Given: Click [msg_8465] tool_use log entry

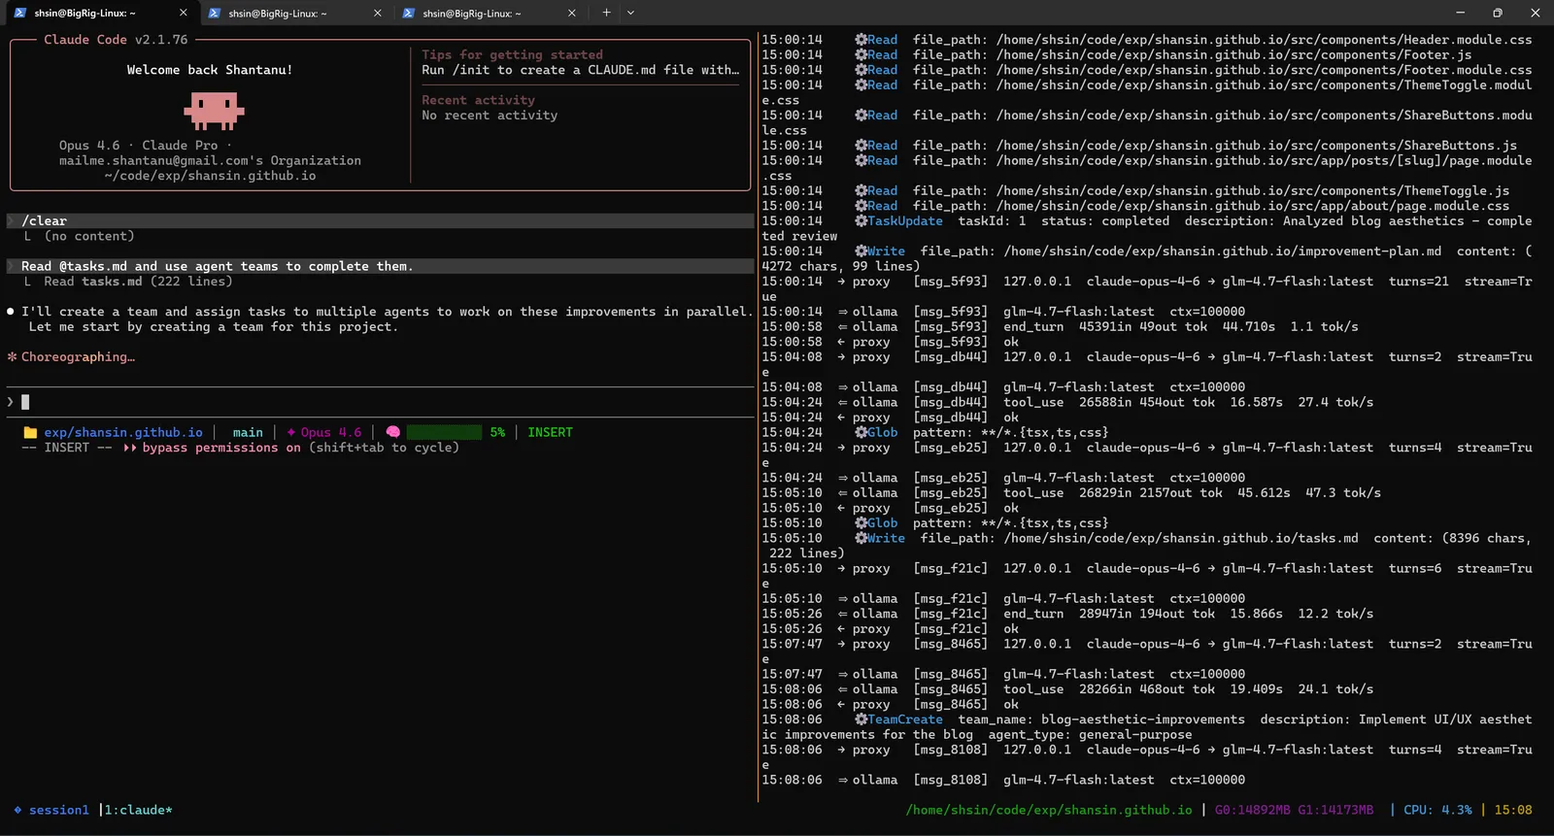Looking at the screenshot, I should click(1067, 689).
